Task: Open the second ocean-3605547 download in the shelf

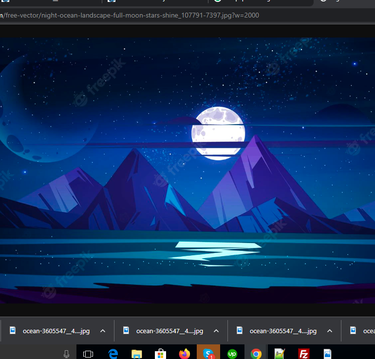Action: [x=169, y=331]
